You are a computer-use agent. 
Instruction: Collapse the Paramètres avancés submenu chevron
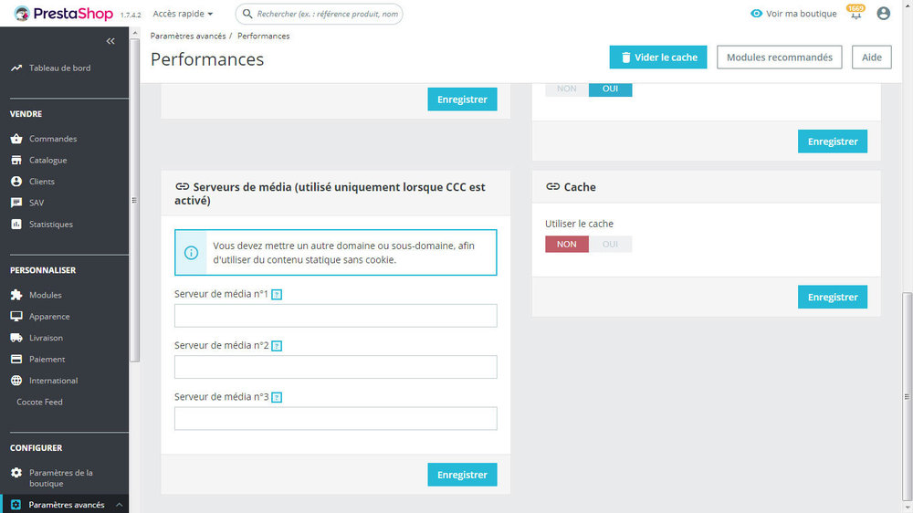[120, 505]
